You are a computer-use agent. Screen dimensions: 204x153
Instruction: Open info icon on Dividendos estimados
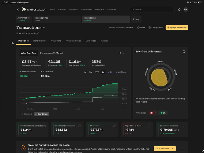pyautogui.click(x=184, y=126)
